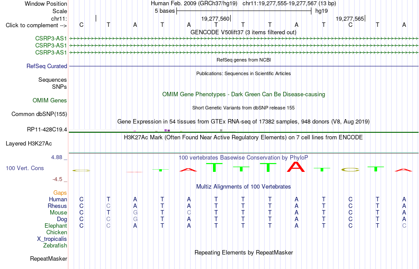Click the blue RefSeq Curated gene line

click(244, 66)
